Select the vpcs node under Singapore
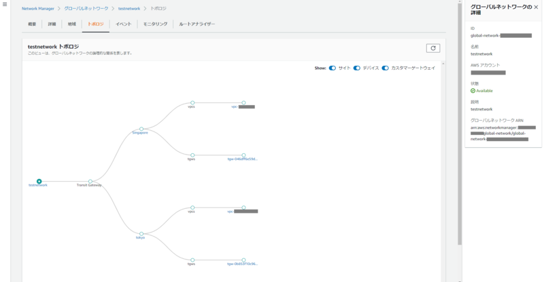The height and width of the screenshot is (282, 544). click(x=192, y=103)
